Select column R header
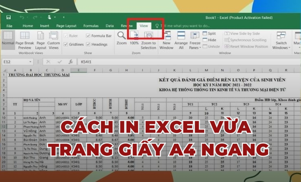The height and width of the screenshot is (182, 301). click(286, 70)
